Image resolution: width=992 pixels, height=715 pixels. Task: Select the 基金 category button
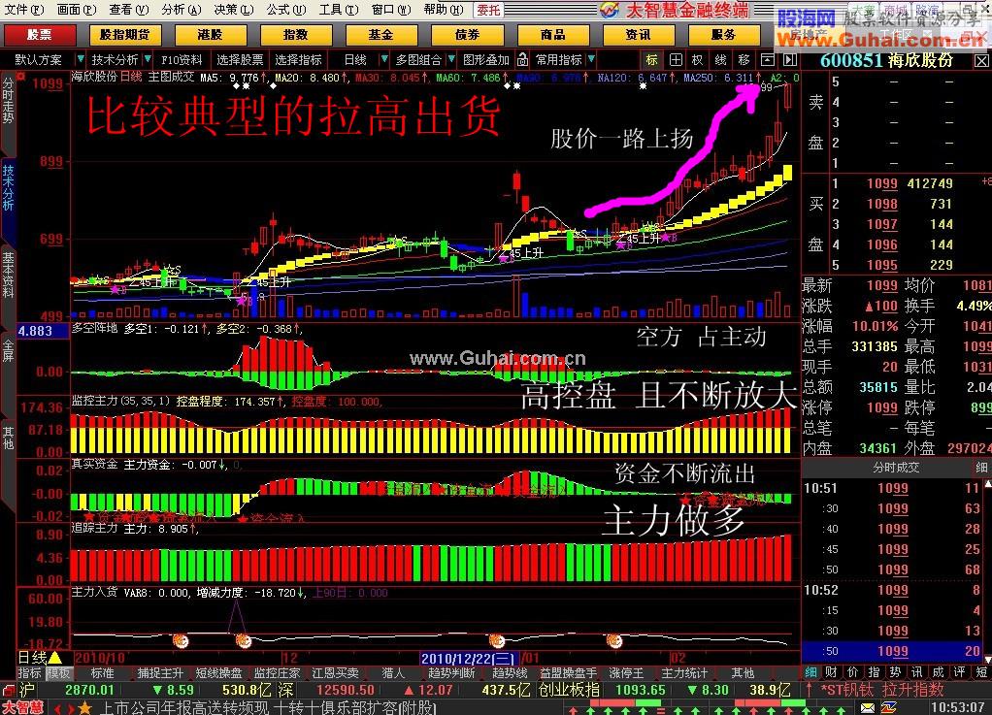pyautogui.click(x=381, y=35)
